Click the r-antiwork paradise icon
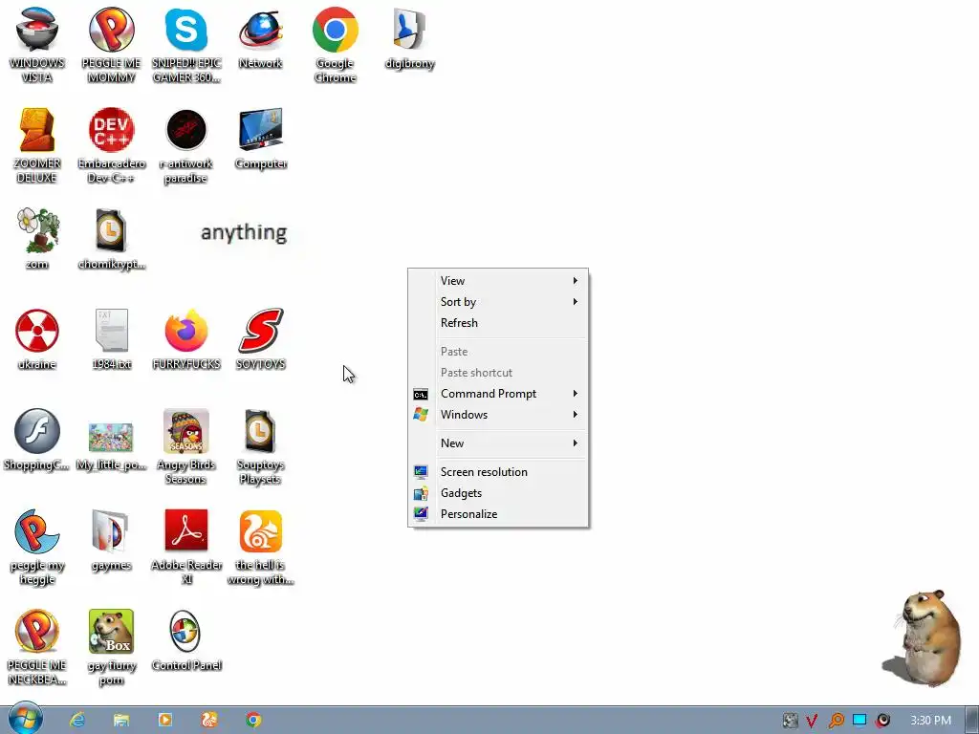Viewport: 979px width, 734px height. click(186, 145)
